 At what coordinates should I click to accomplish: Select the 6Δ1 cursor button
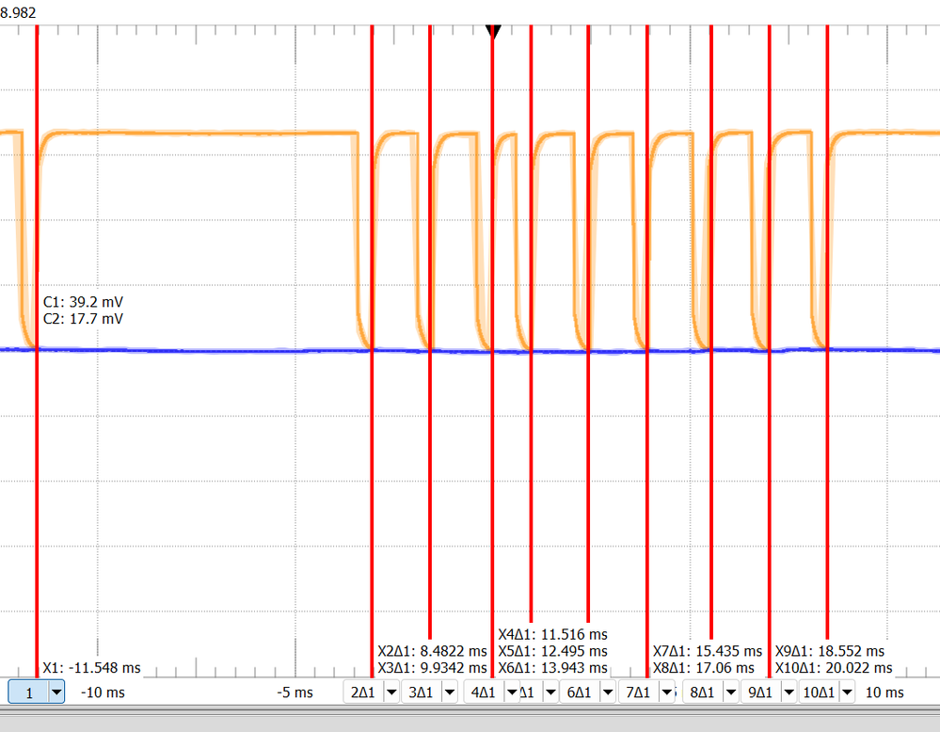pos(580,692)
